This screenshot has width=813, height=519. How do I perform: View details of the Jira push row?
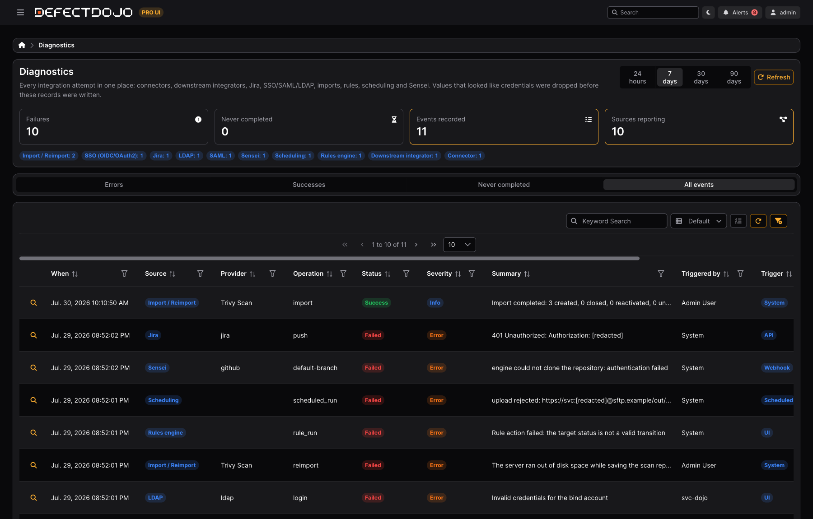[33, 335]
